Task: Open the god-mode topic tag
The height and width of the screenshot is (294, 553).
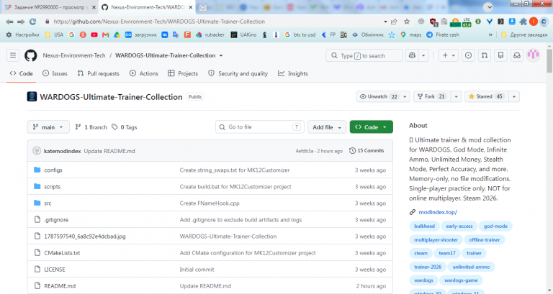Action: (495, 226)
